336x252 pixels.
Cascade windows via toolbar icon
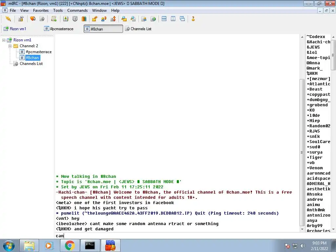[x=182, y=19]
